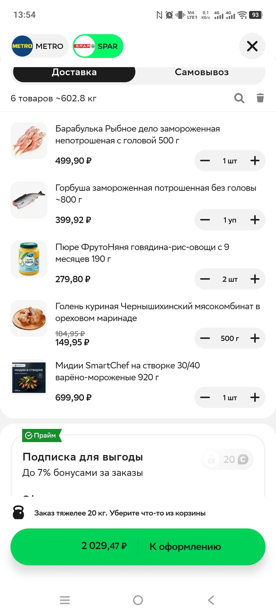This screenshot has height=614, width=276.
Task: Decrease weight of Голень куриная
Action: 205,338
